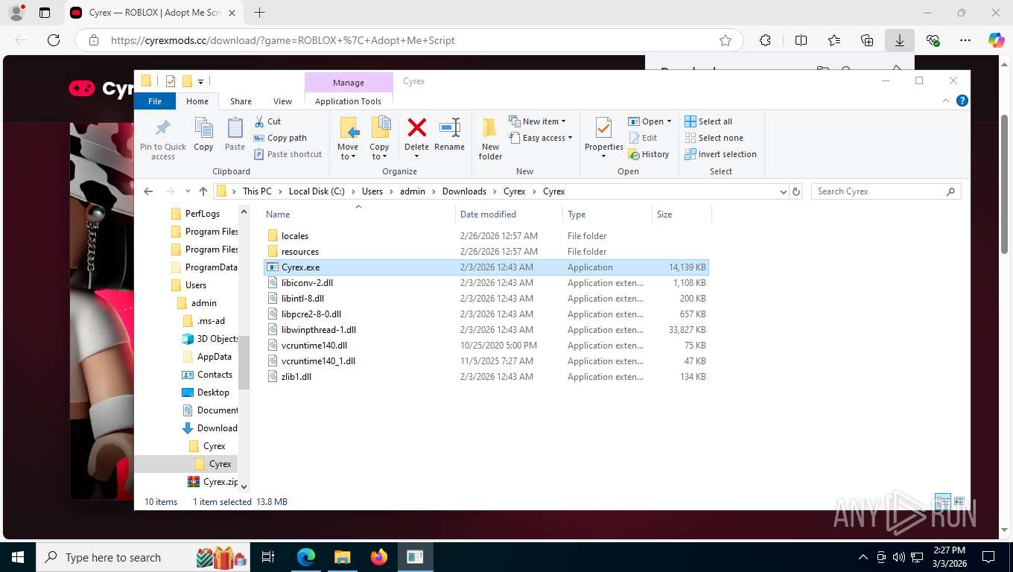
Task: Expand Copy to dropdown
Action: tap(380, 152)
